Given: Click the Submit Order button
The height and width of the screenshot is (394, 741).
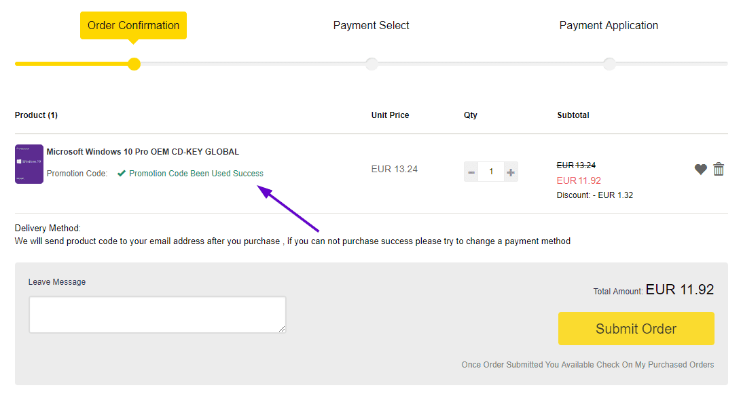Looking at the screenshot, I should (636, 328).
